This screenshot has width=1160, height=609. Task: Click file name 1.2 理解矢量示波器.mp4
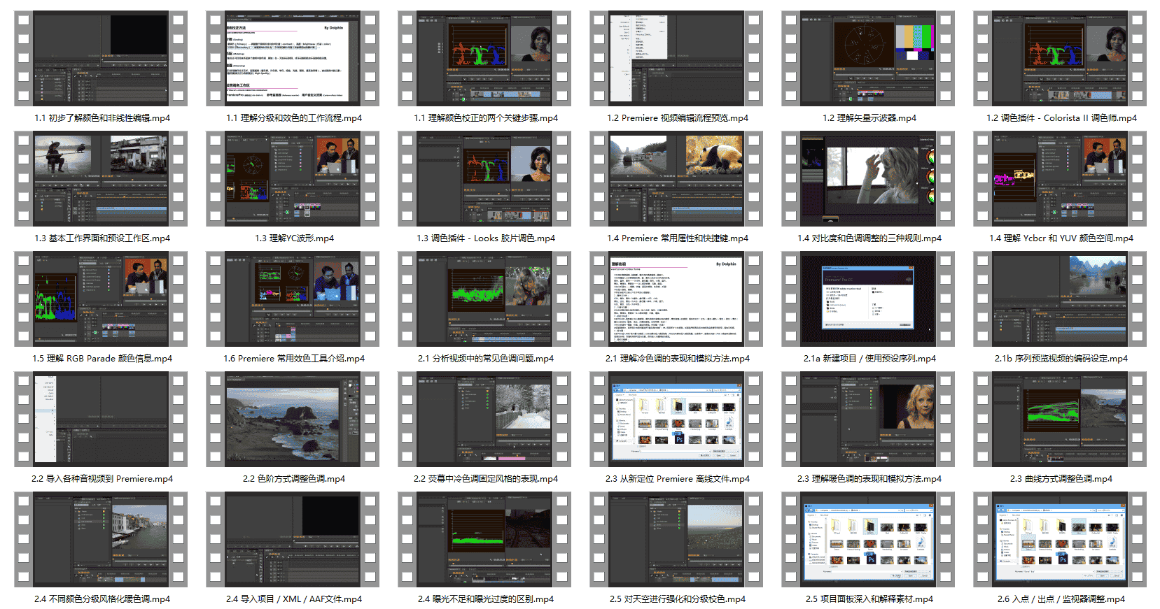[869, 118]
